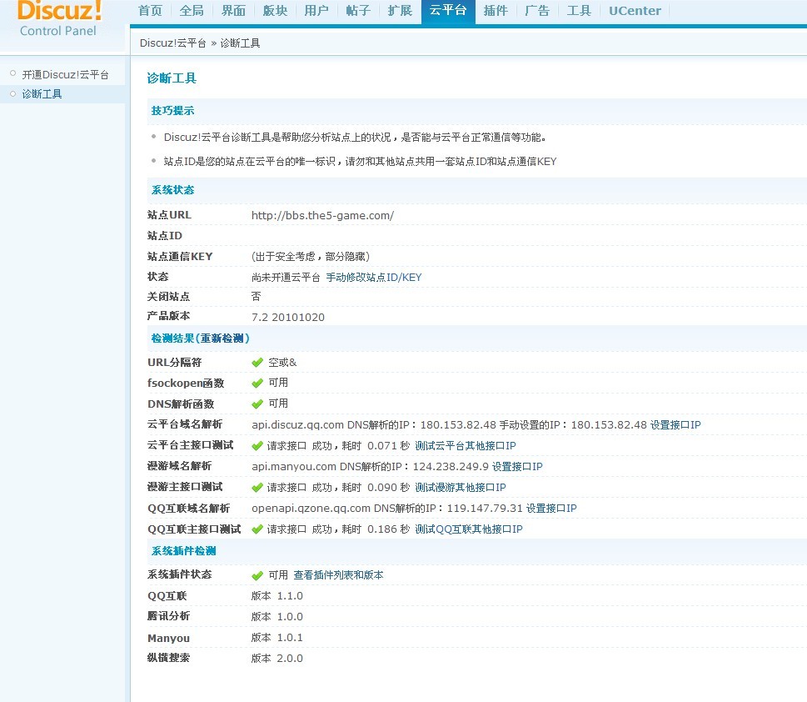The height and width of the screenshot is (702, 807).
Task: Click the 关闭站点 value 否
Action: 257,296
